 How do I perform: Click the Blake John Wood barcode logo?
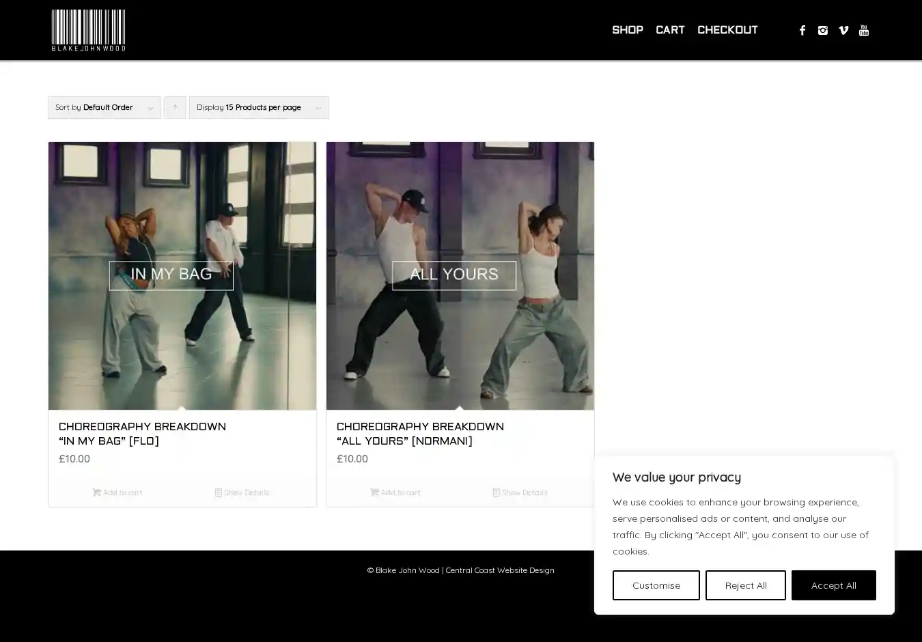[88, 30]
